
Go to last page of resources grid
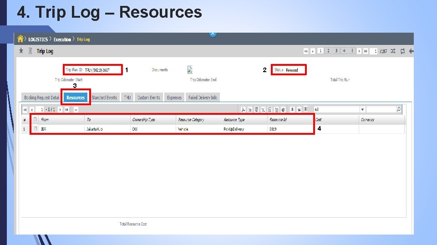(x=67, y=110)
